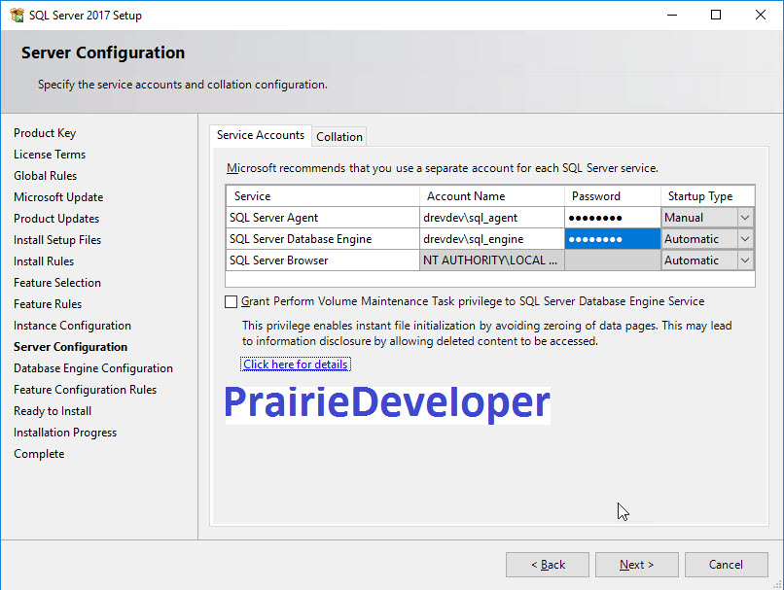The width and height of the screenshot is (784, 590).
Task: Click Feature Rules in the steps list
Action: (48, 304)
